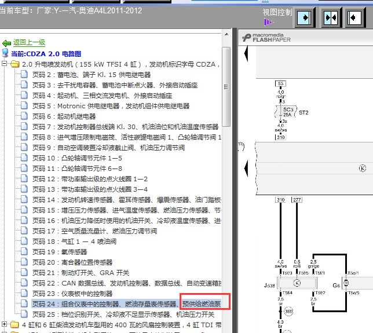Collapse the 2.0 升电喷发动机 folder

coord(4,64)
